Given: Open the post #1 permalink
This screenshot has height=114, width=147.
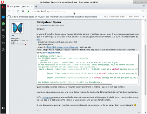Looking at the screenshot, I should pyautogui.click(x=38, y=25).
